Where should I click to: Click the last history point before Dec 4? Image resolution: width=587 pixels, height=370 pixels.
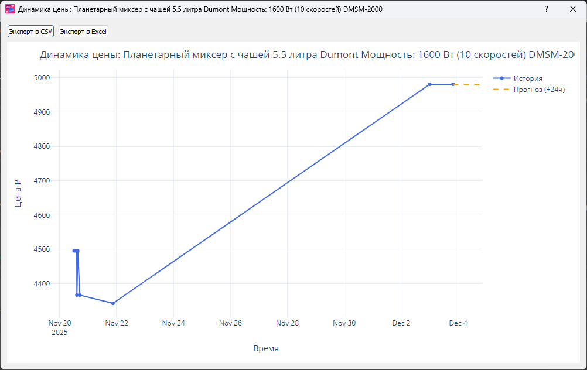pos(453,84)
